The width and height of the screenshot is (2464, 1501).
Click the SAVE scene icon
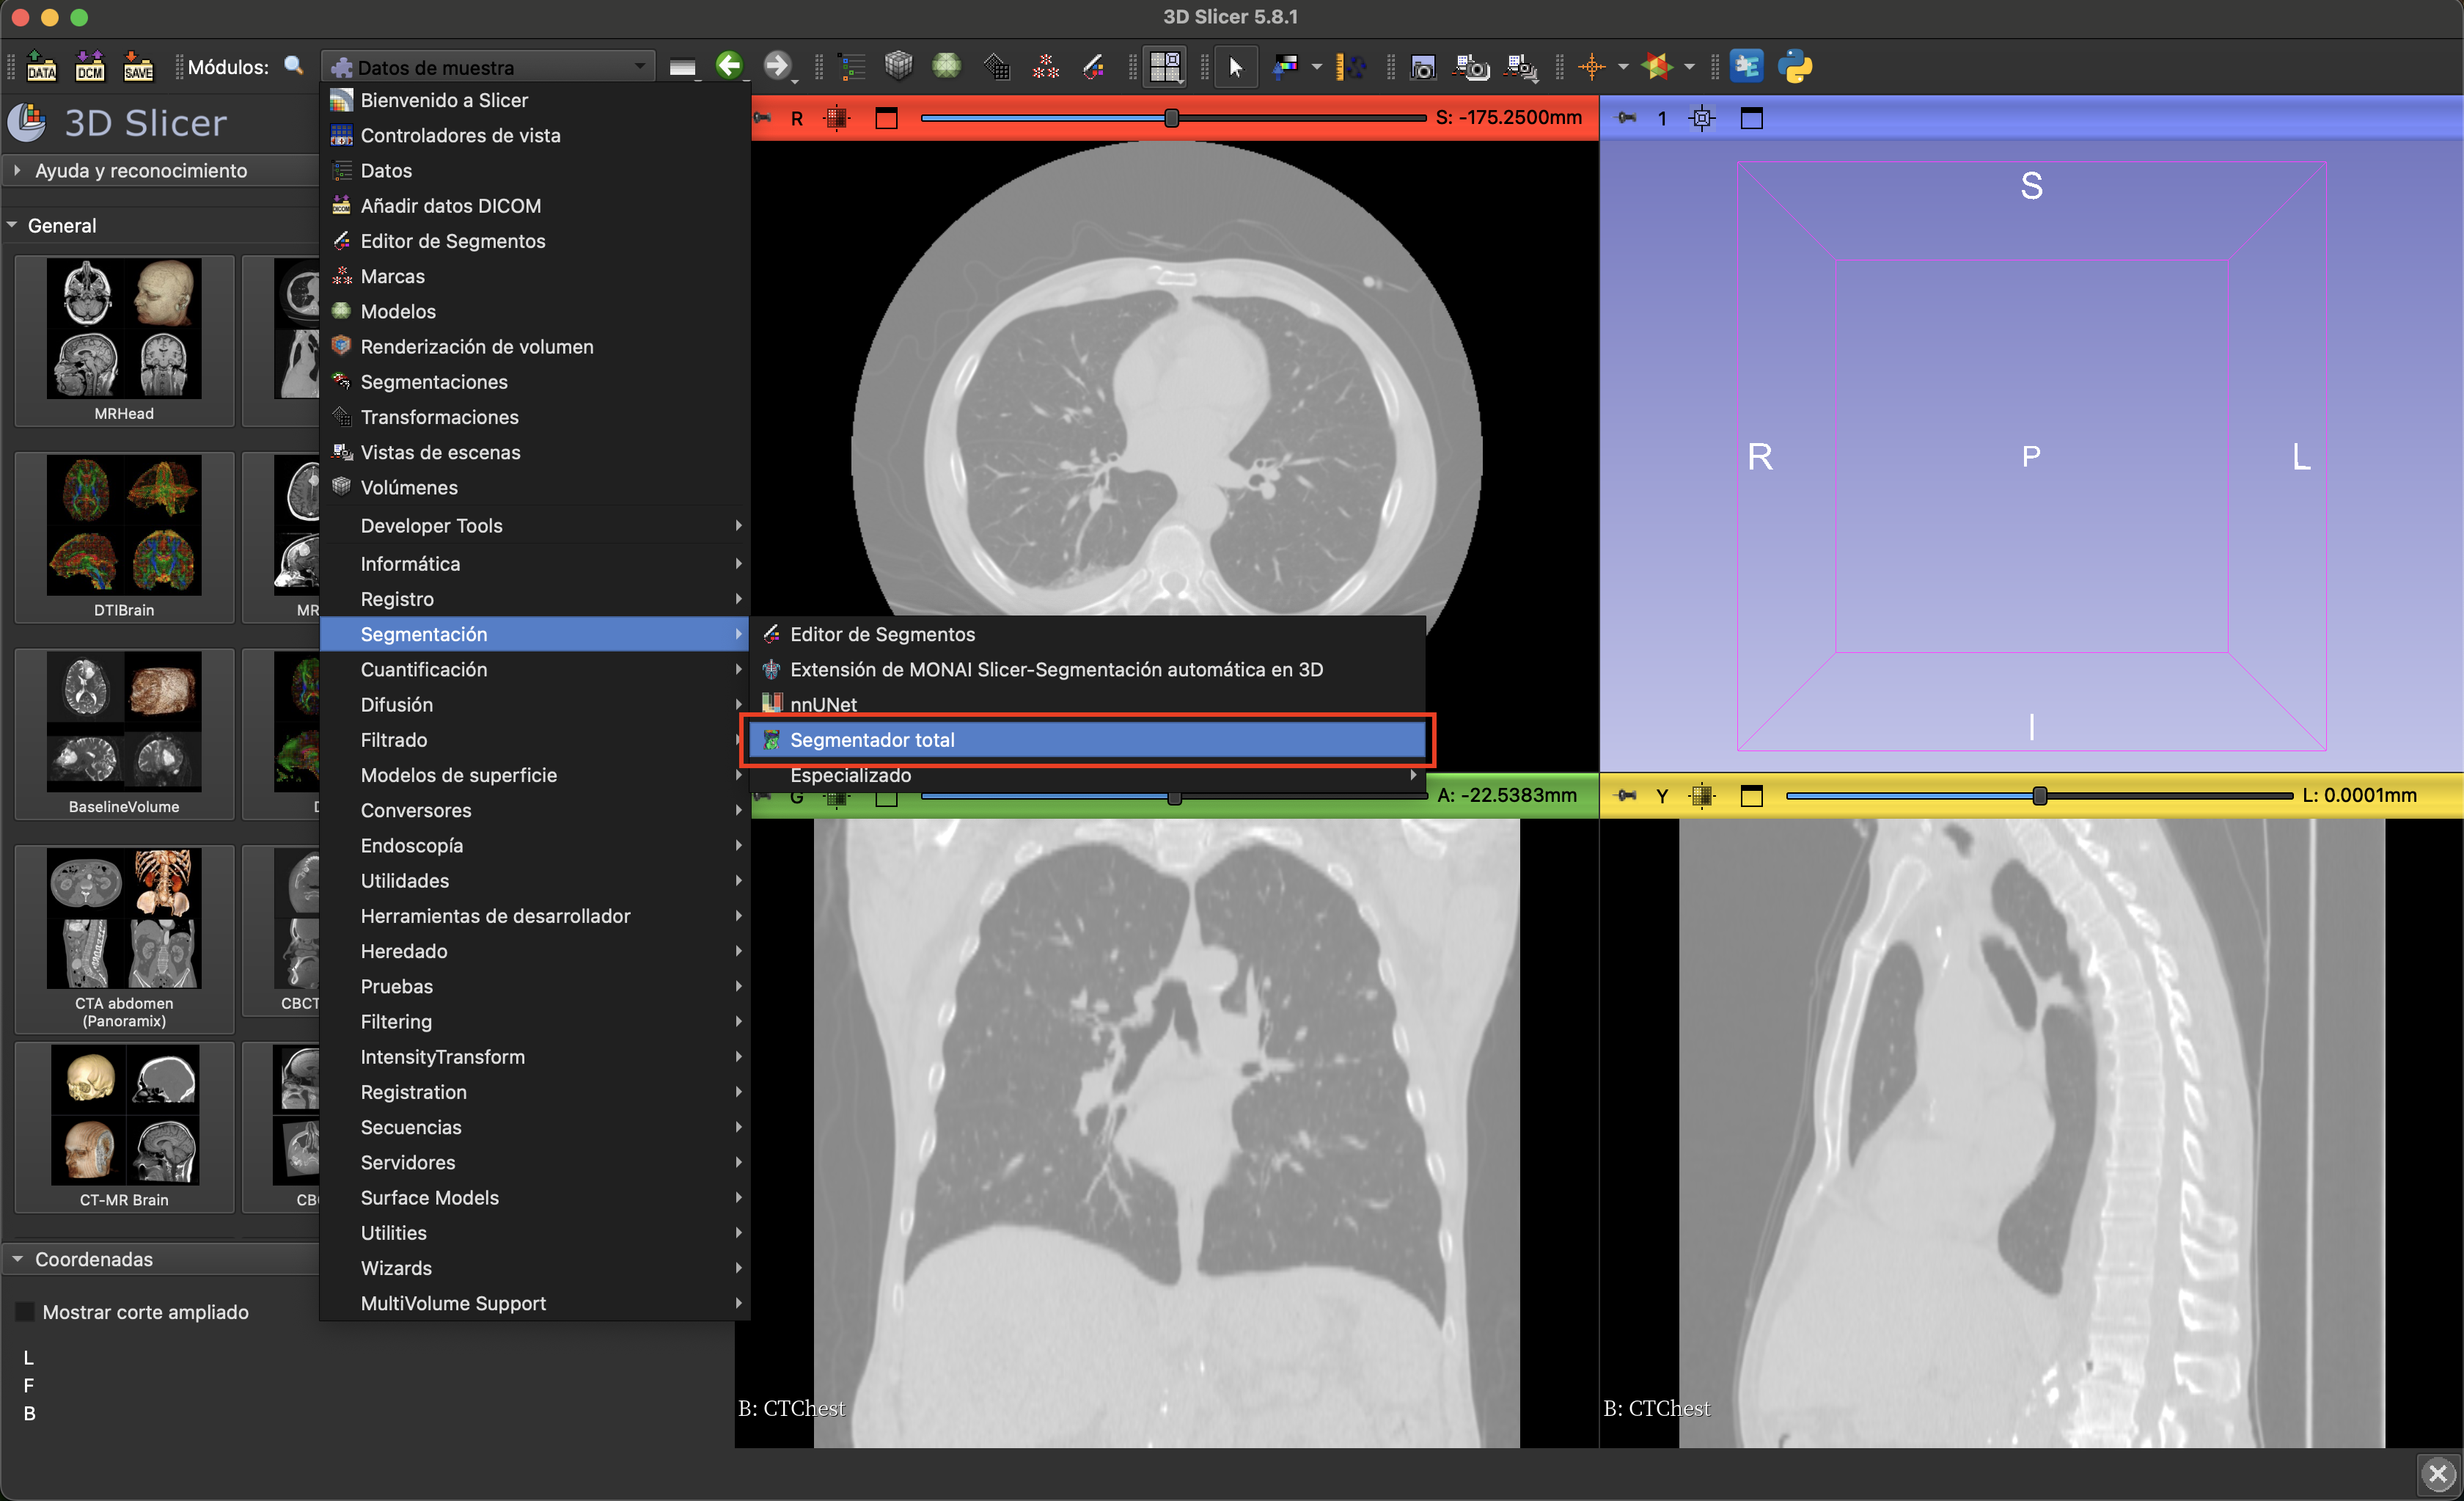[x=138, y=67]
